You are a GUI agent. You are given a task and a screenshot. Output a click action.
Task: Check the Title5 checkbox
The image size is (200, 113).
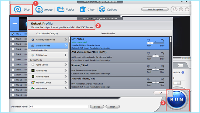13,54
